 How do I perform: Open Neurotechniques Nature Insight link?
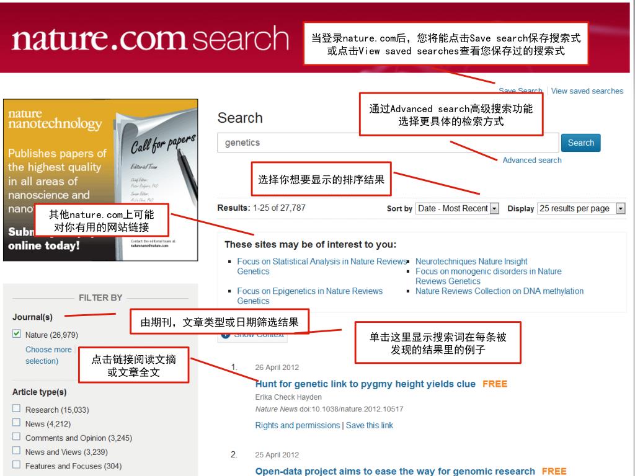coord(471,262)
